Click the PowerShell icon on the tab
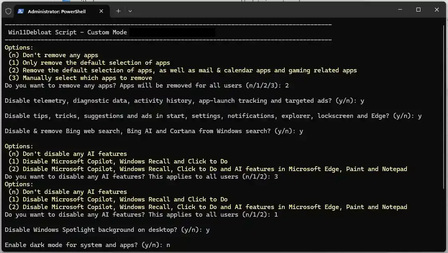The image size is (448, 253). point(21,11)
